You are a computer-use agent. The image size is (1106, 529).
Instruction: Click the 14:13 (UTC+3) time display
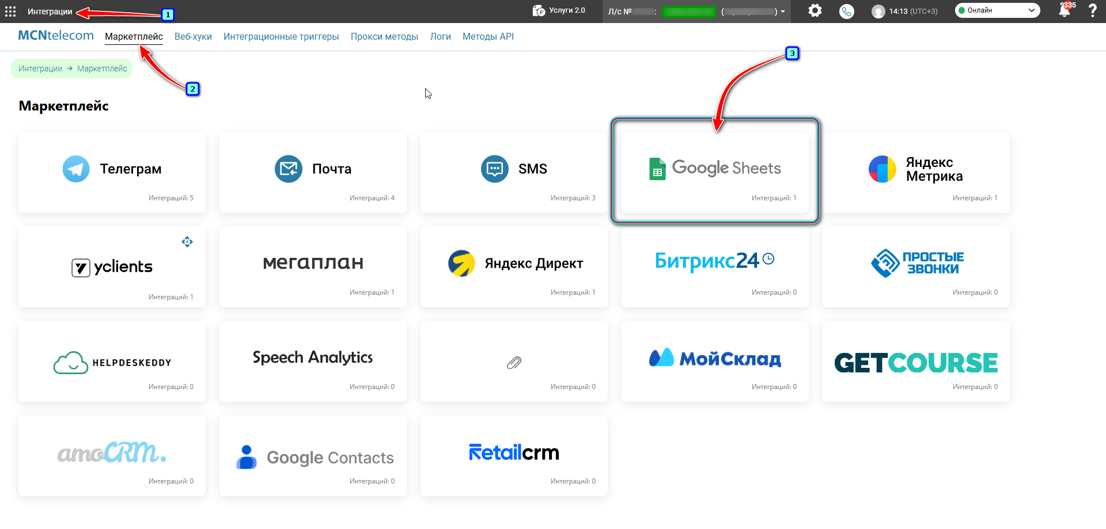(x=913, y=12)
